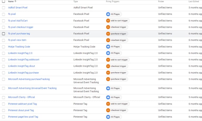This screenshot has height=121, width=202.
Task: Click All Pages icon for LinkedIn InsightTag 2.0
Action: pyautogui.click(x=108, y=53)
